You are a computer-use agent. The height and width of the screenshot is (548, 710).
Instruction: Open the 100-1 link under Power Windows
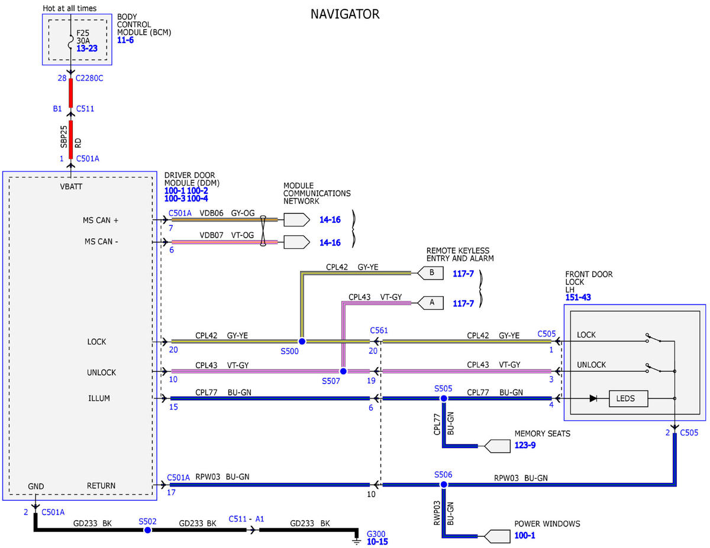pyautogui.click(x=525, y=535)
